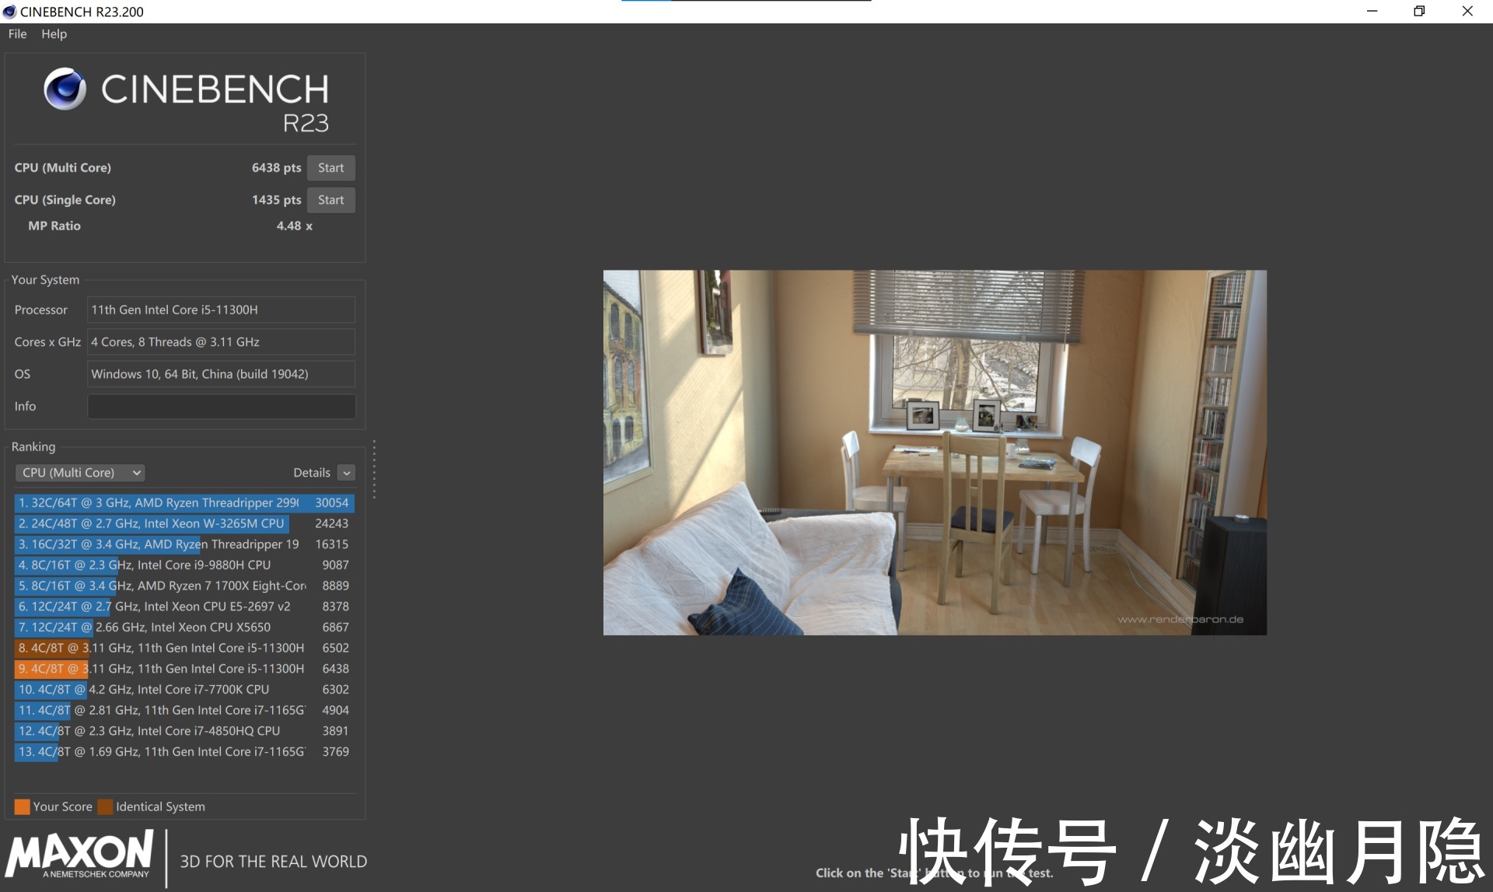Viewport: 1493px width, 892px height.
Task: Click the Cores x GHz field
Action: tap(221, 342)
